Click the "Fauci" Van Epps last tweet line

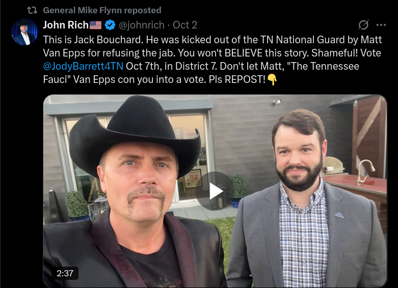click(x=102, y=80)
